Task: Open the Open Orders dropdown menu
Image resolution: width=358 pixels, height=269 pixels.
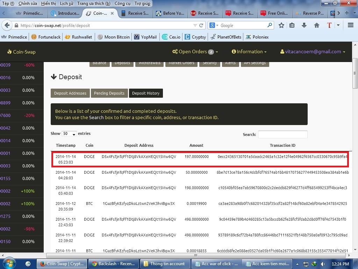Action: click(x=195, y=51)
